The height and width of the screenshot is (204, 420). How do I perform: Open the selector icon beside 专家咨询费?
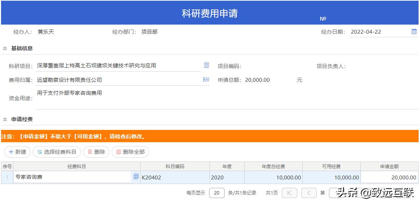click(135, 177)
